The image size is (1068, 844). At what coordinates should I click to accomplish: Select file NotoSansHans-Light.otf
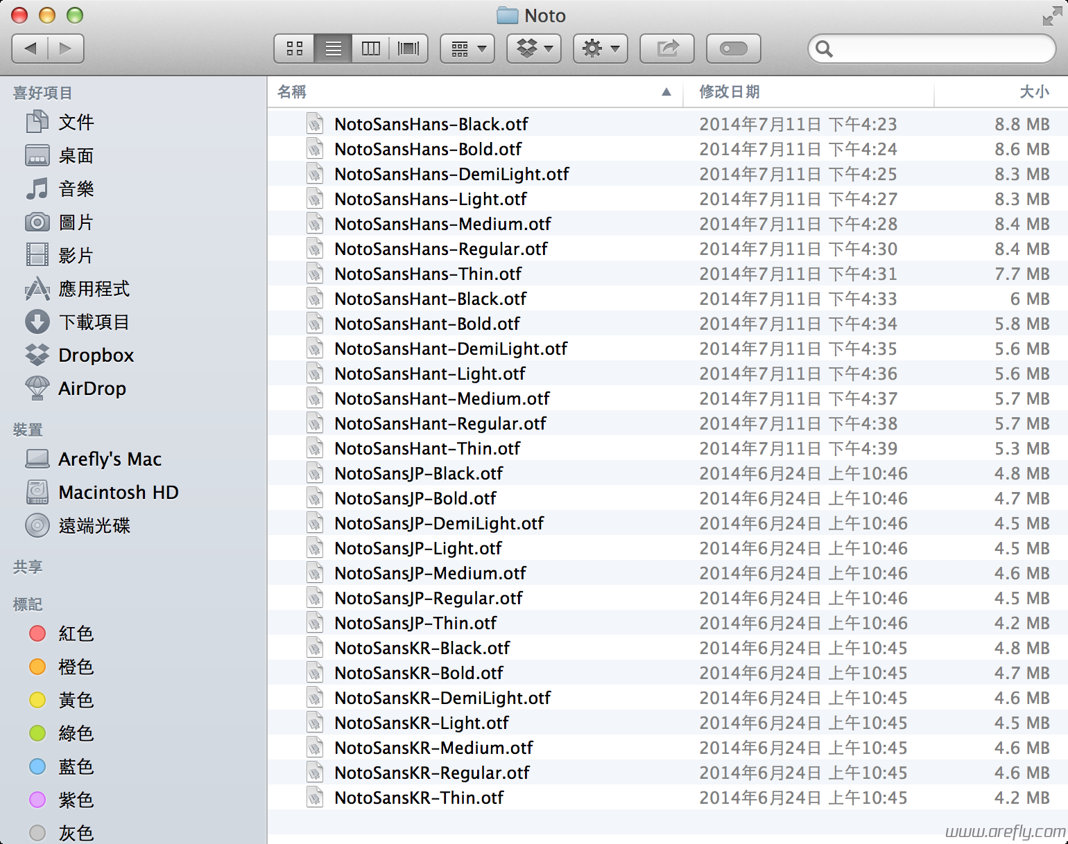point(667,199)
